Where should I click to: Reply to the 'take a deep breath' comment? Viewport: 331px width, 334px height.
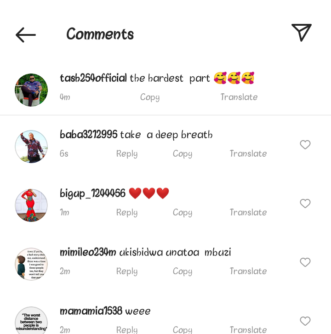(x=127, y=154)
